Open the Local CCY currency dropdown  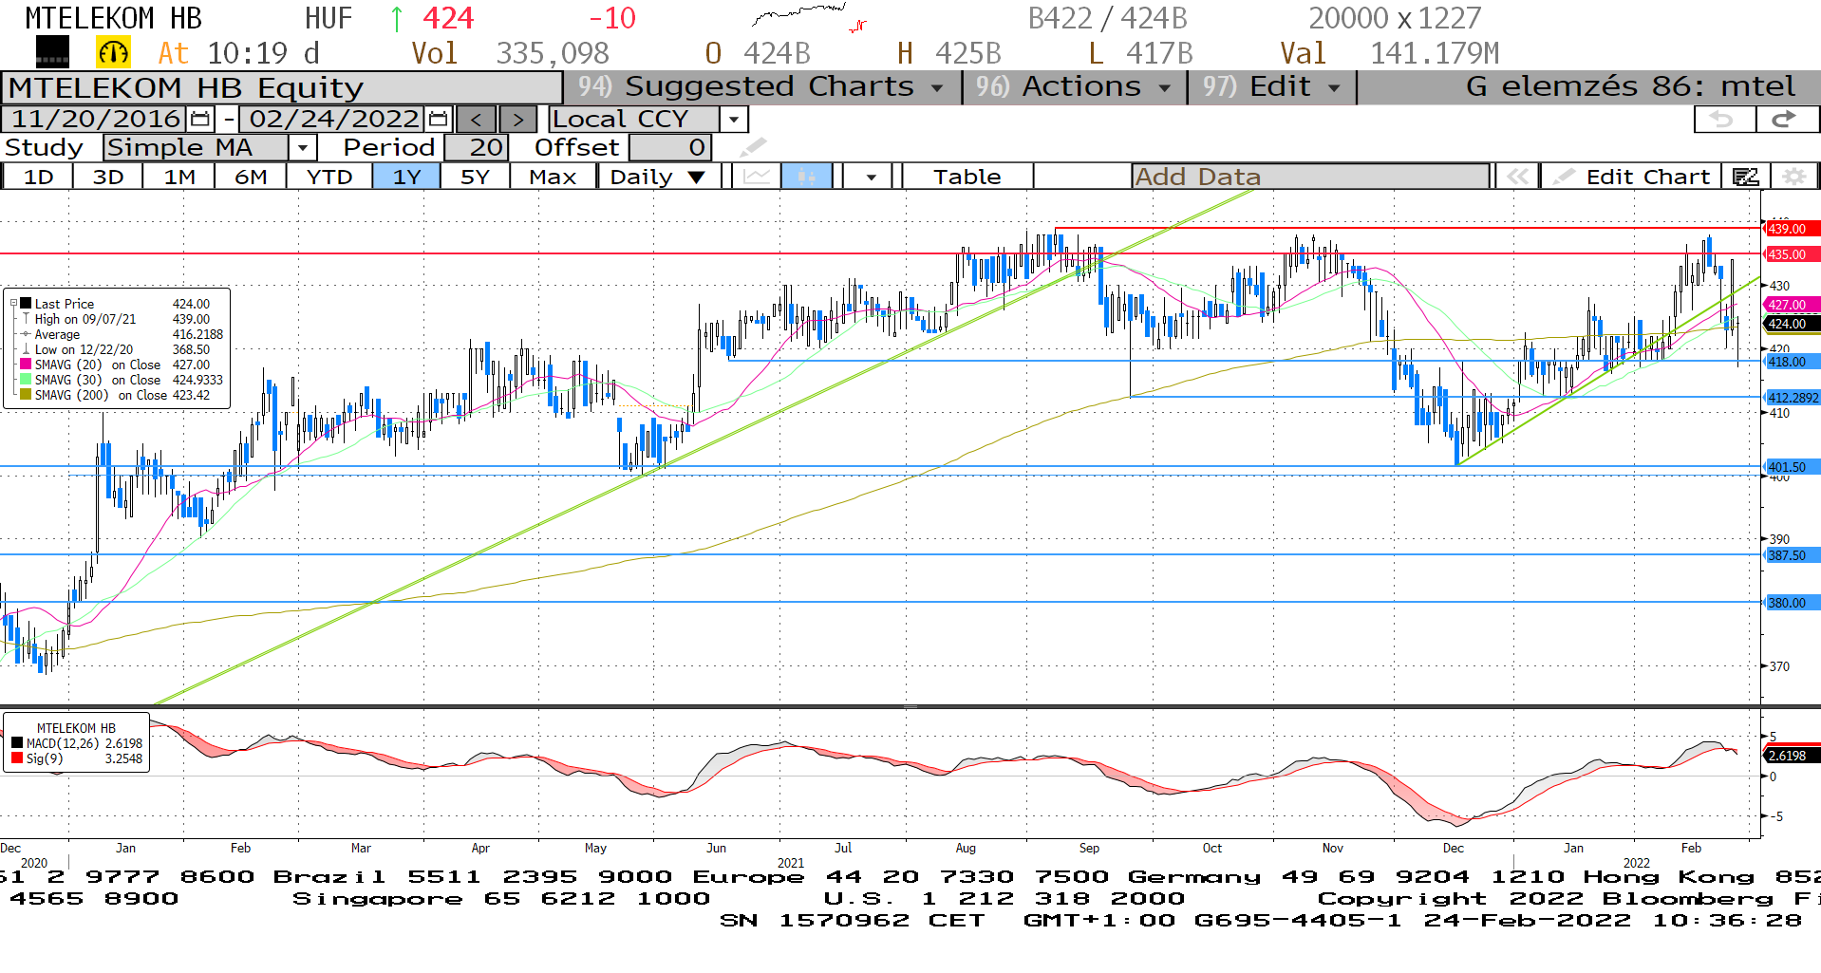click(x=733, y=120)
